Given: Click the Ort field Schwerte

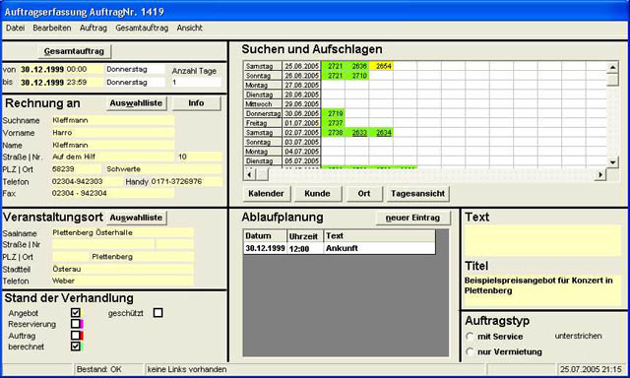Looking at the screenshot, I should pyautogui.click(x=163, y=169).
